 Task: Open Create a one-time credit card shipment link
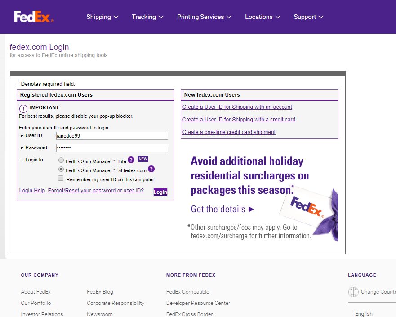coord(229,132)
